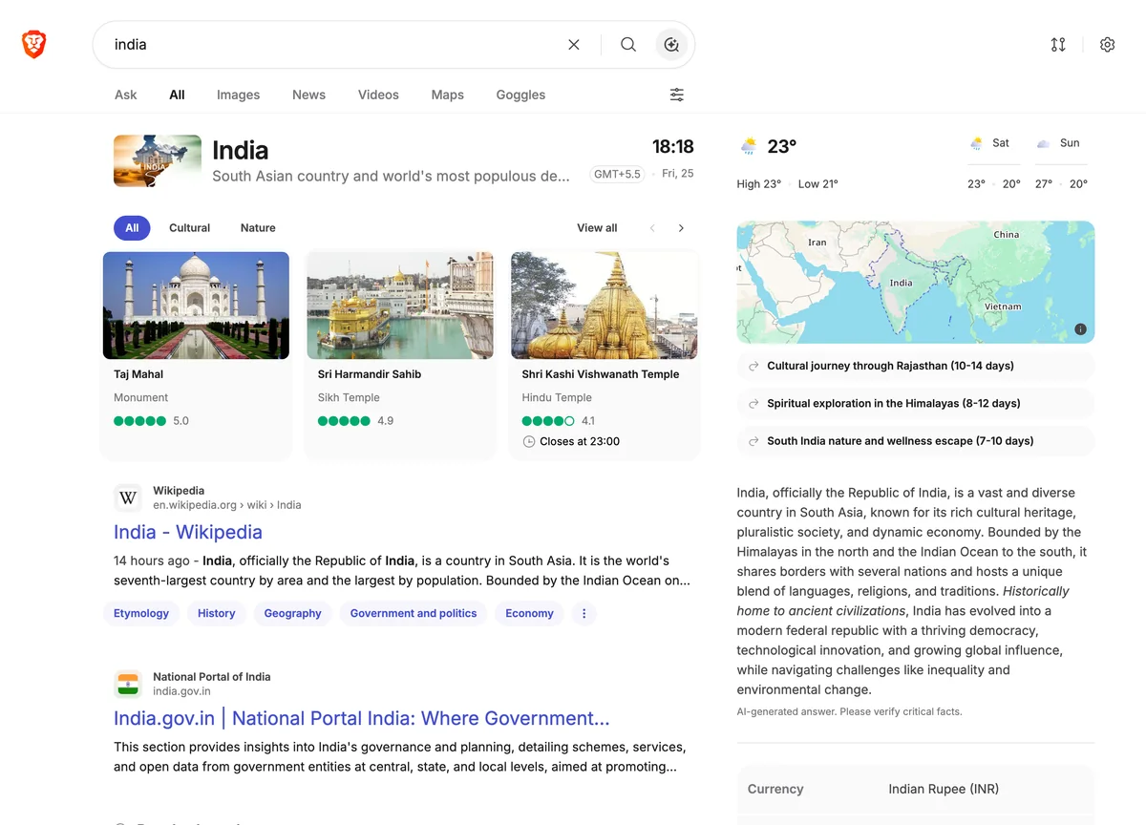
Task: Click View all places link
Action: 597,228
